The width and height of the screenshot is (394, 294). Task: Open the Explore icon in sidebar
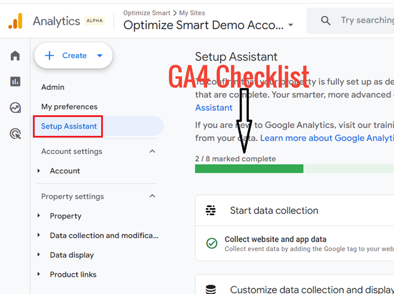[x=15, y=108]
